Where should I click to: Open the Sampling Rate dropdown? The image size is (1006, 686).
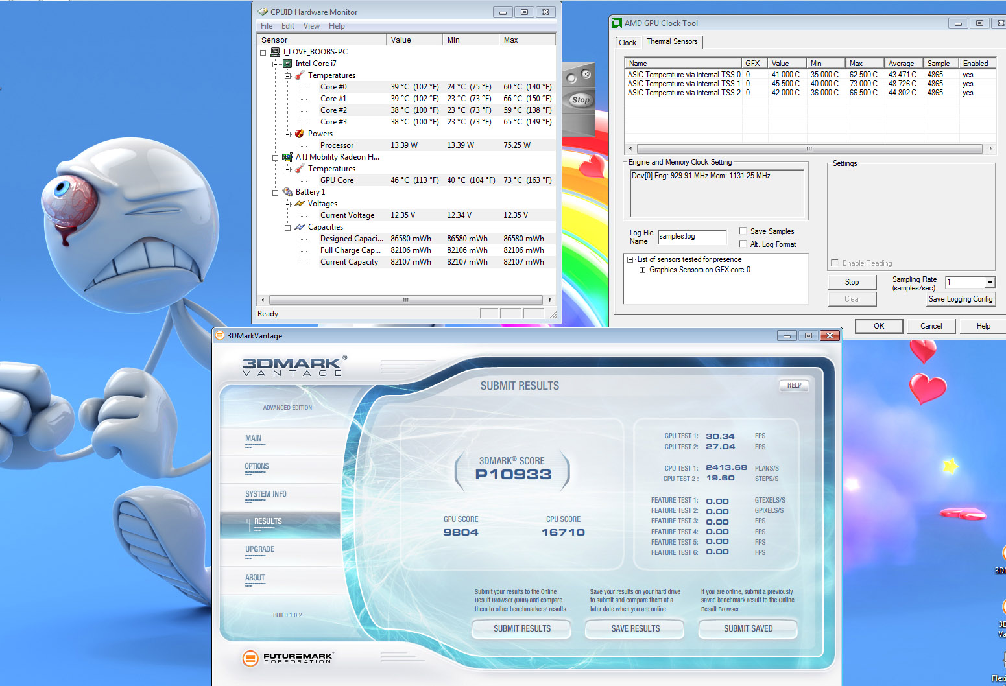pyautogui.click(x=990, y=282)
